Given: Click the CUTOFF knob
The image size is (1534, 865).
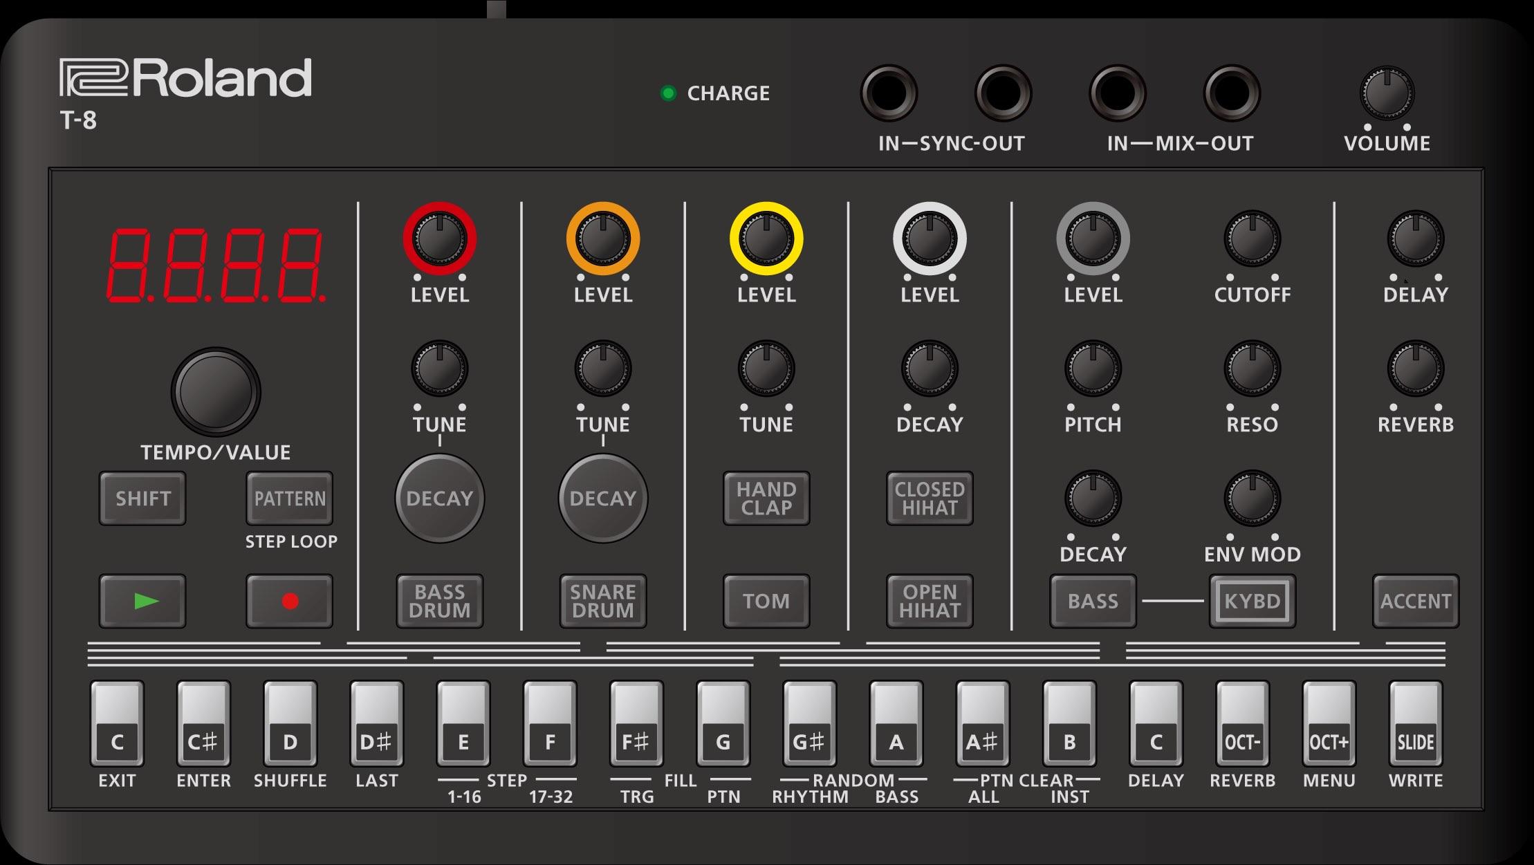Looking at the screenshot, I should pos(1252,239).
